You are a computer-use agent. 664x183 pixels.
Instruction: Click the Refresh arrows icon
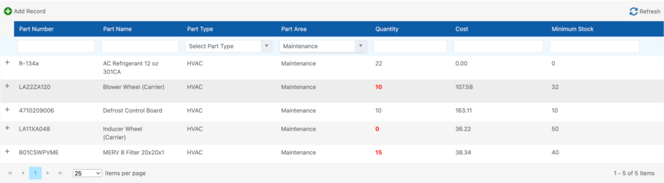point(633,11)
